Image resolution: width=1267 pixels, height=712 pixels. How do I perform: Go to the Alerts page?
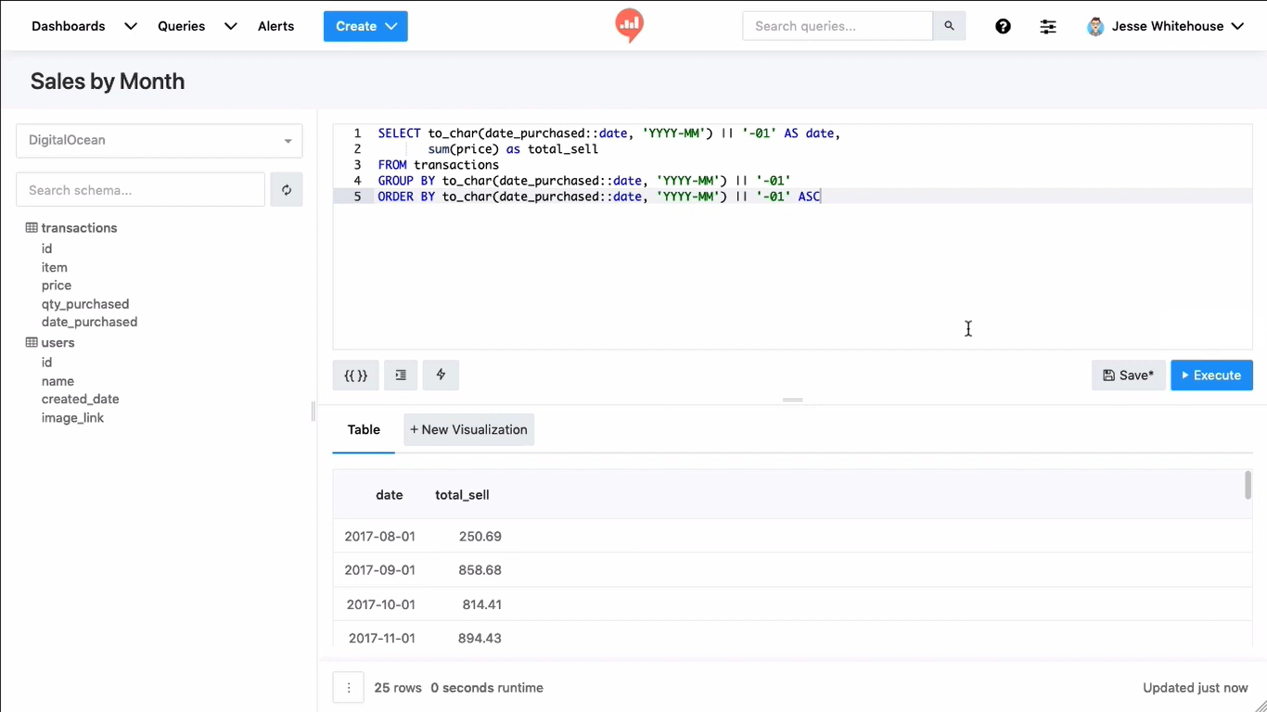point(276,26)
